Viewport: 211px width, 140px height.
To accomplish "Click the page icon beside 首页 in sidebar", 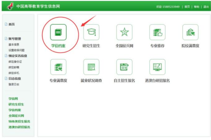I will point(6,24).
